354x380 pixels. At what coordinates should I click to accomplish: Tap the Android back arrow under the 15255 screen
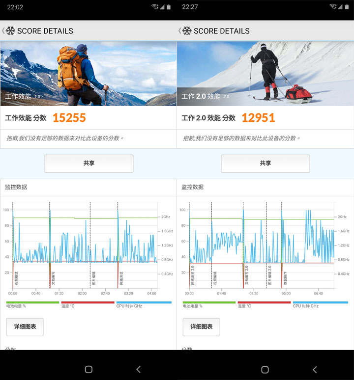click(138, 369)
